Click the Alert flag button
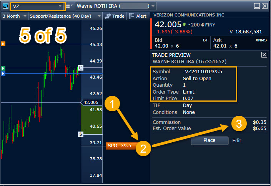This screenshot has height=186, width=271. (138, 16)
